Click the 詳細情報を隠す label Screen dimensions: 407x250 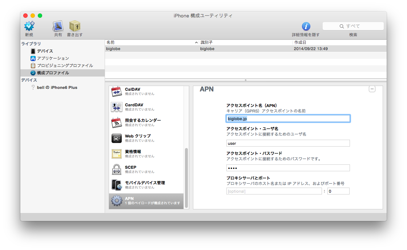(306, 35)
